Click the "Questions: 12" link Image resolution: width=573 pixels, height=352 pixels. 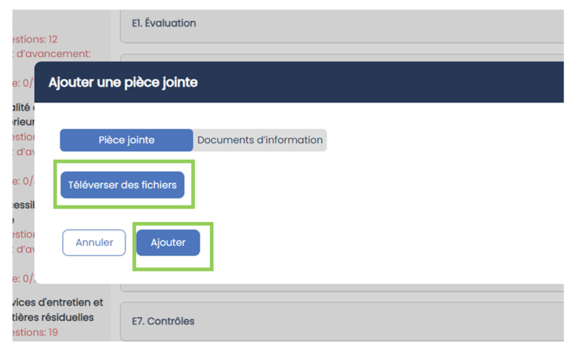34,39
